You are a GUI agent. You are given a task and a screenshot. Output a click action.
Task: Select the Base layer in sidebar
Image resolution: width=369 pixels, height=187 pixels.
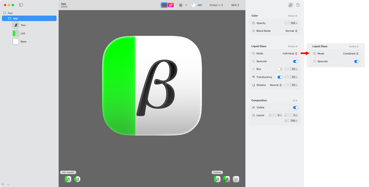[x=23, y=42]
